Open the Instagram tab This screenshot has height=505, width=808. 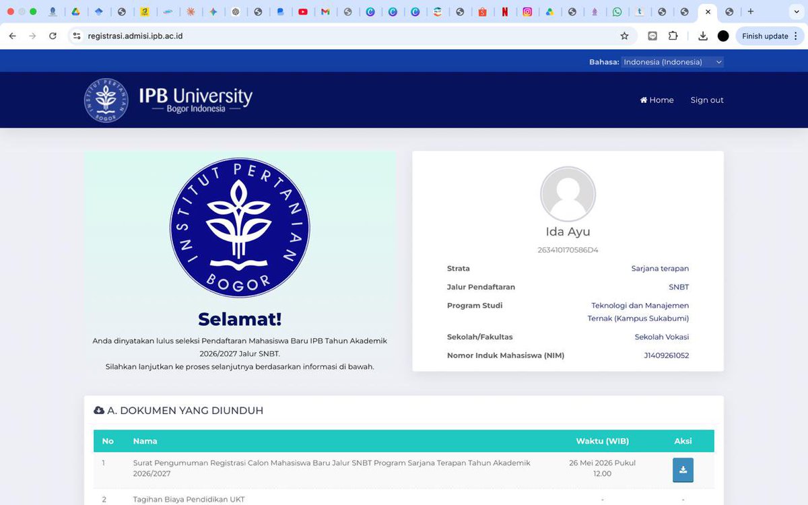(x=527, y=11)
